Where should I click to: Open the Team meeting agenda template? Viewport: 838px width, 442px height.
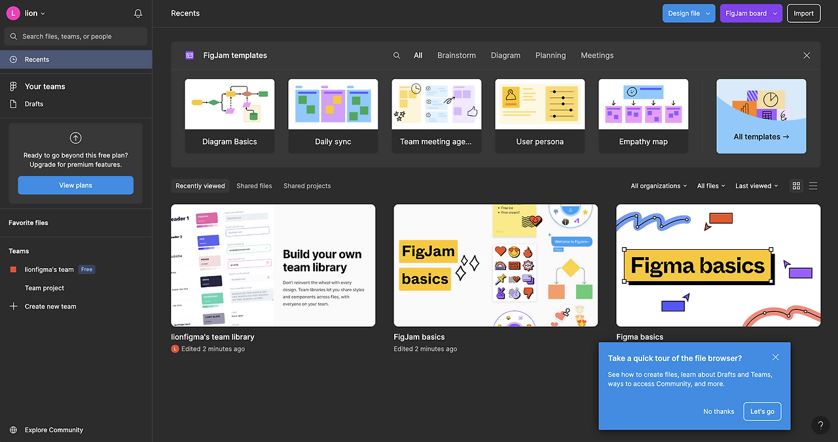pos(437,116)
